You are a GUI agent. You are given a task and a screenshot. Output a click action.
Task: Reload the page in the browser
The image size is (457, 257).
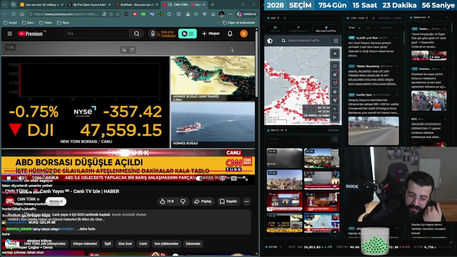click(13, 14)
